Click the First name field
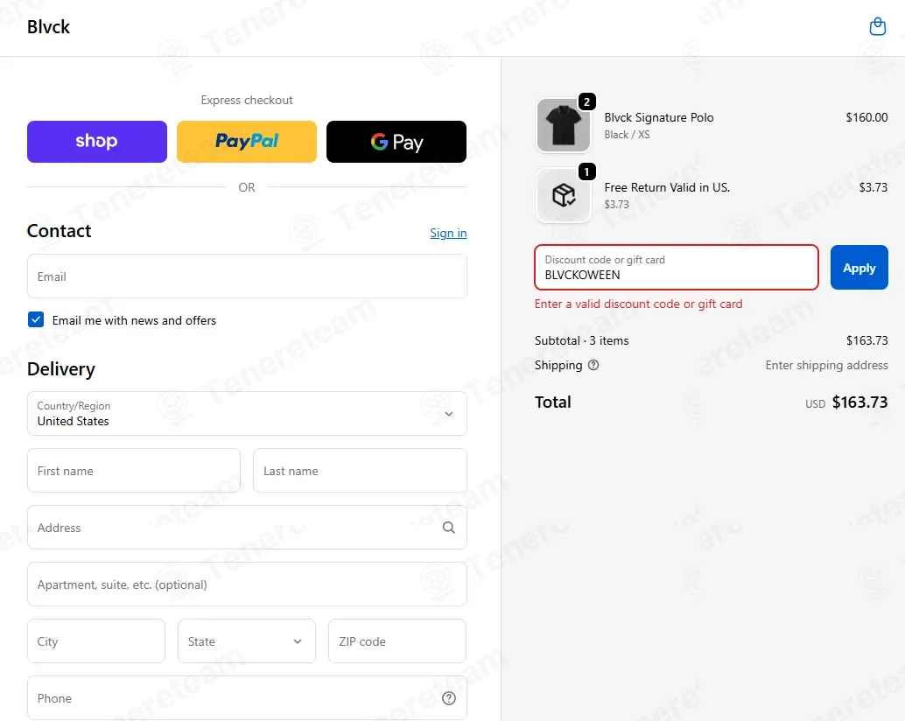This screenshot has width=905, height=721. click(134, 471)
